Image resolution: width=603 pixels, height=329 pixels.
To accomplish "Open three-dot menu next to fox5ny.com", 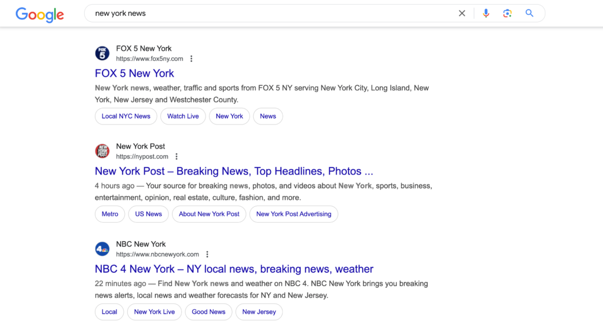I will pos(191,58).
